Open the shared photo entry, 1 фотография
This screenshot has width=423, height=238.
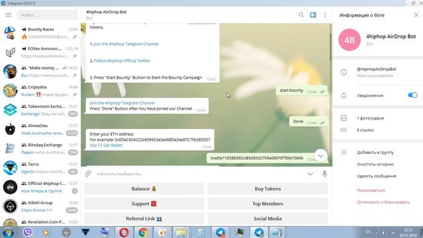[x=370, y=118]
